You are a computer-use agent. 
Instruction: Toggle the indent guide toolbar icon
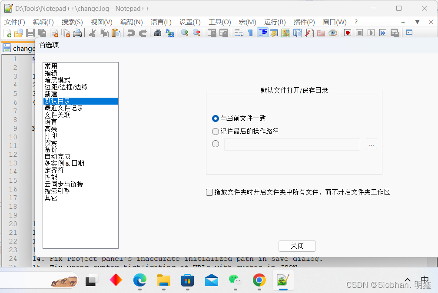pos(262,33)
